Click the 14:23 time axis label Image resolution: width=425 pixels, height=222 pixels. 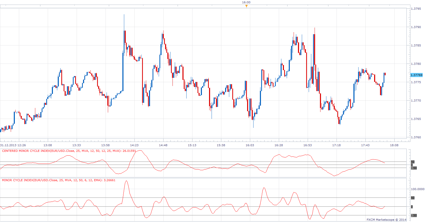point(134,145)
